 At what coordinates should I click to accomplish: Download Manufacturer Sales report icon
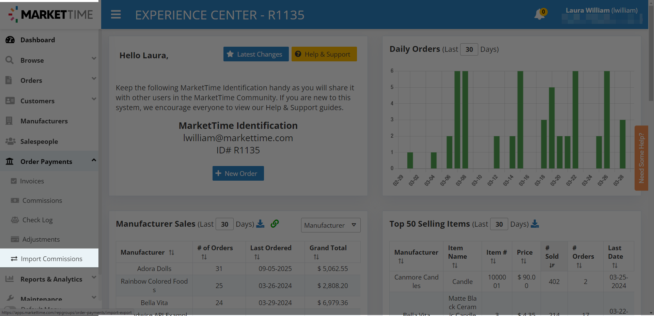[260, 224]
